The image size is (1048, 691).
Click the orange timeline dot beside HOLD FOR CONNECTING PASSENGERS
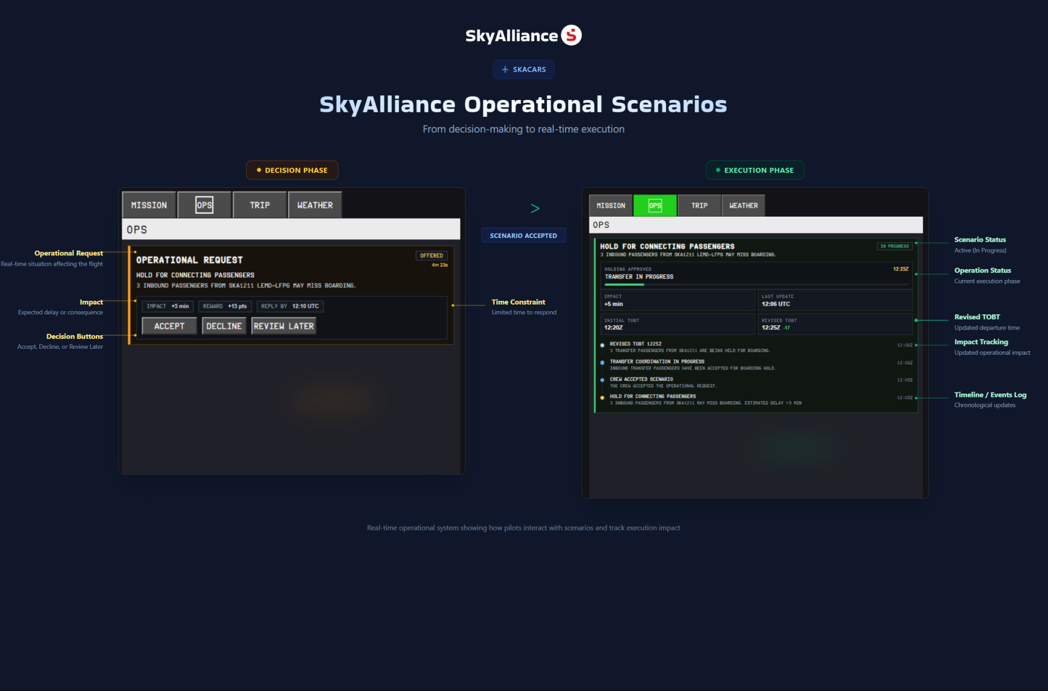tap(602, 397)
